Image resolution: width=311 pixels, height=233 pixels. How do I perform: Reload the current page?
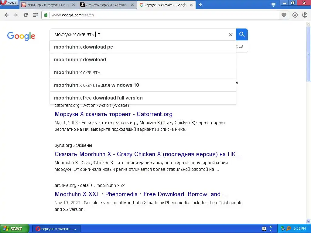tap(26, 15)
